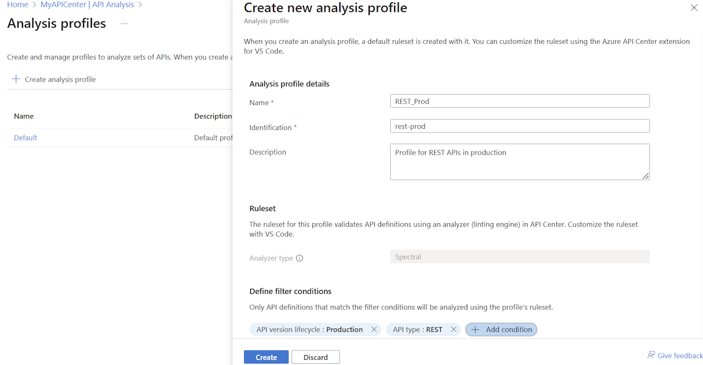Click inside the Identification field
This screenshot has height=365, width=703.
[x=520, y=126]
